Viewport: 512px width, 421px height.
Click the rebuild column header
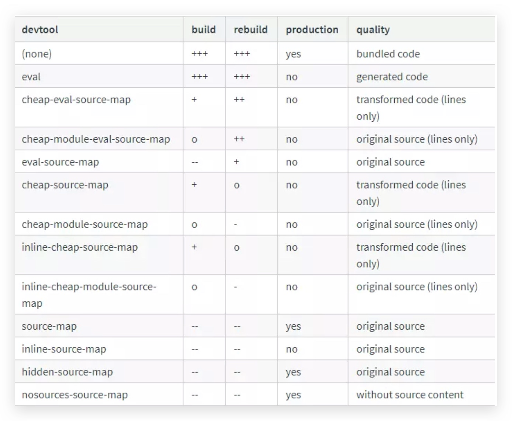click(250, 29)
